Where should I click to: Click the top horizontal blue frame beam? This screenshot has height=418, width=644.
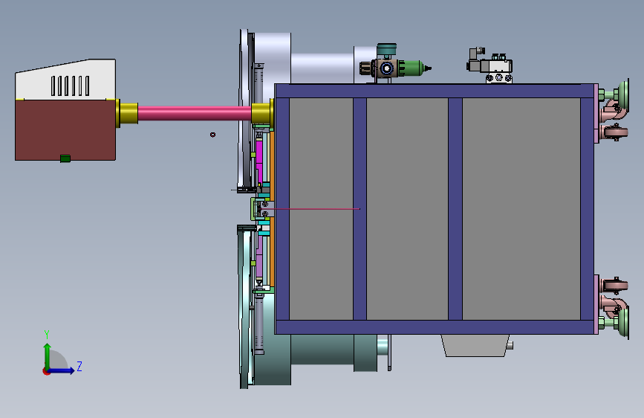click(435, 91)
